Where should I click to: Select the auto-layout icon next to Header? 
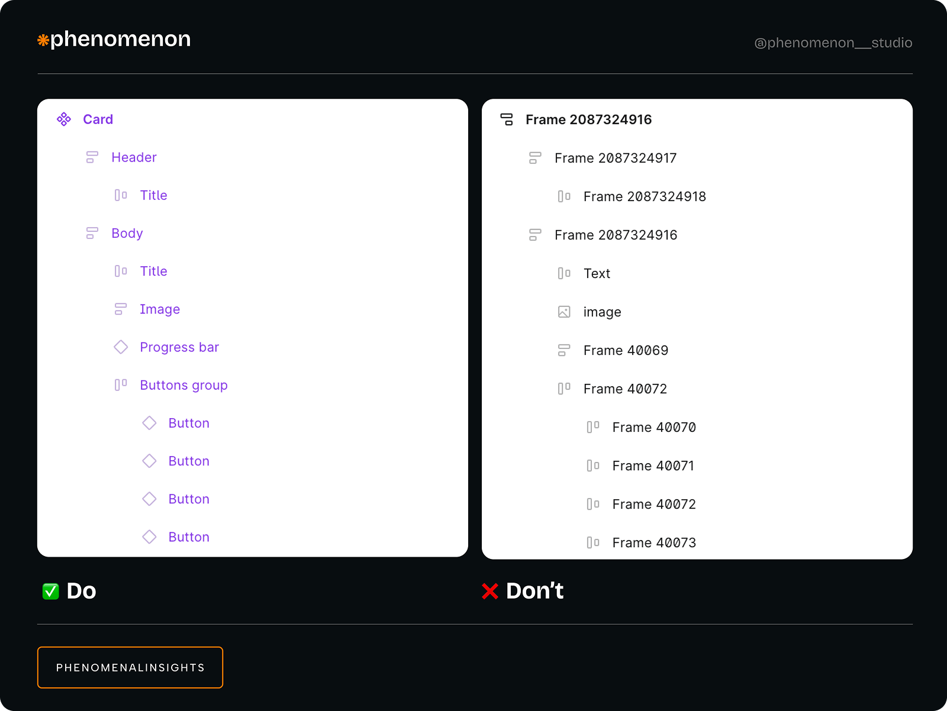coord(92,157)
